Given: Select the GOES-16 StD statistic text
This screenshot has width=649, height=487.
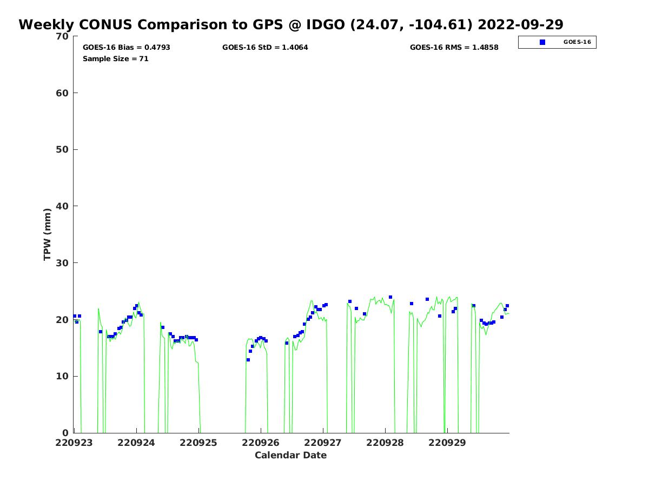Looking at the screenshot, I should point(265,48).
